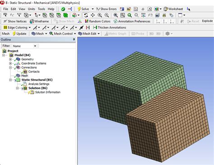This screenshot has width=214, height=165.
Task: Toggle Random Colors
Action: coord(98,21)
